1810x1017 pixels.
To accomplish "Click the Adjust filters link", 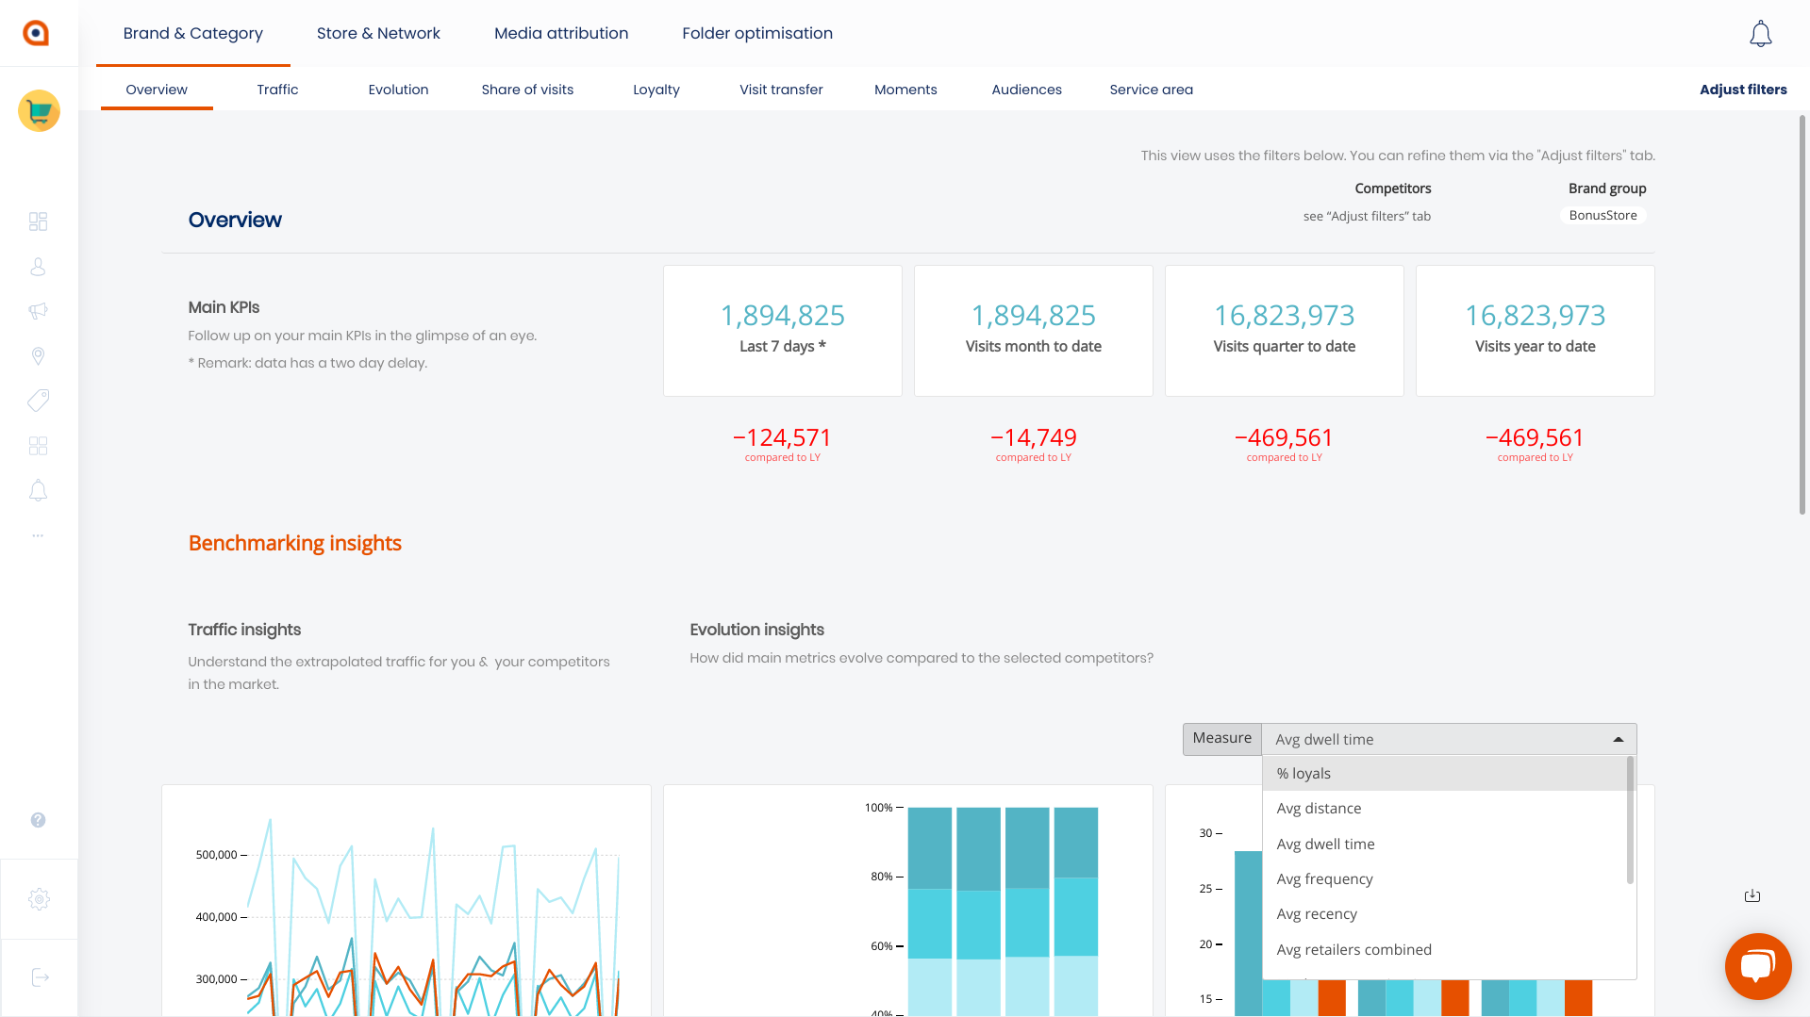I will [1743, 90].
